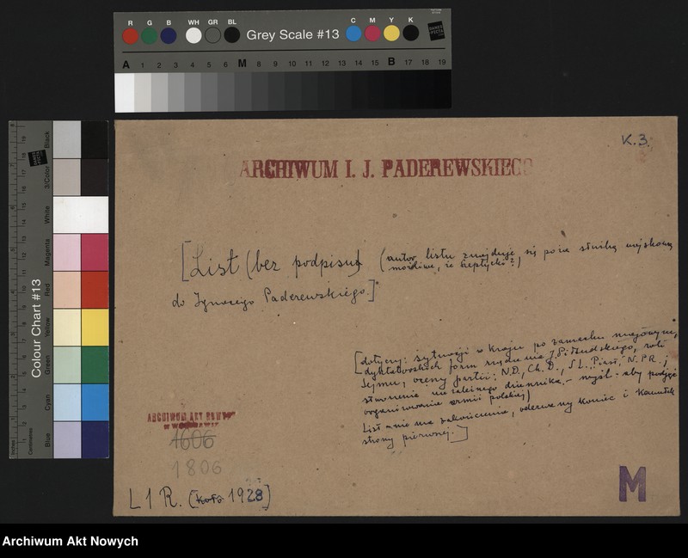The width and height of the screenshot is (688, 558).
Task: Click the dark green patch on Colour Chart
Action: point(95,365)
